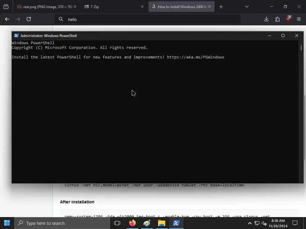Open the Windows Start menu
This screenshot has width=306, height=229.
[7, 223]
